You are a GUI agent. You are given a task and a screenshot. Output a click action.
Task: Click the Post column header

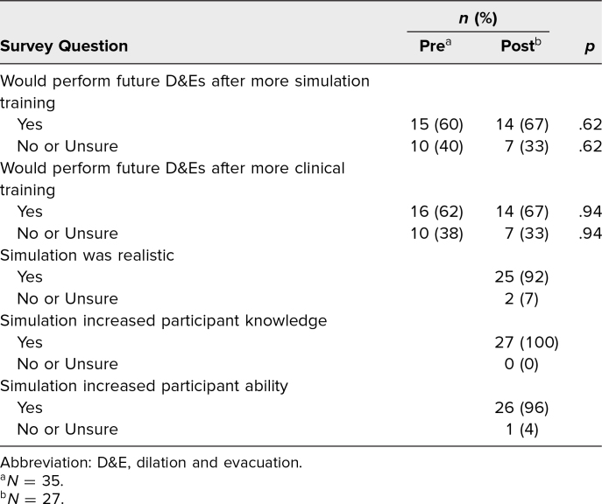pos(521,45)
